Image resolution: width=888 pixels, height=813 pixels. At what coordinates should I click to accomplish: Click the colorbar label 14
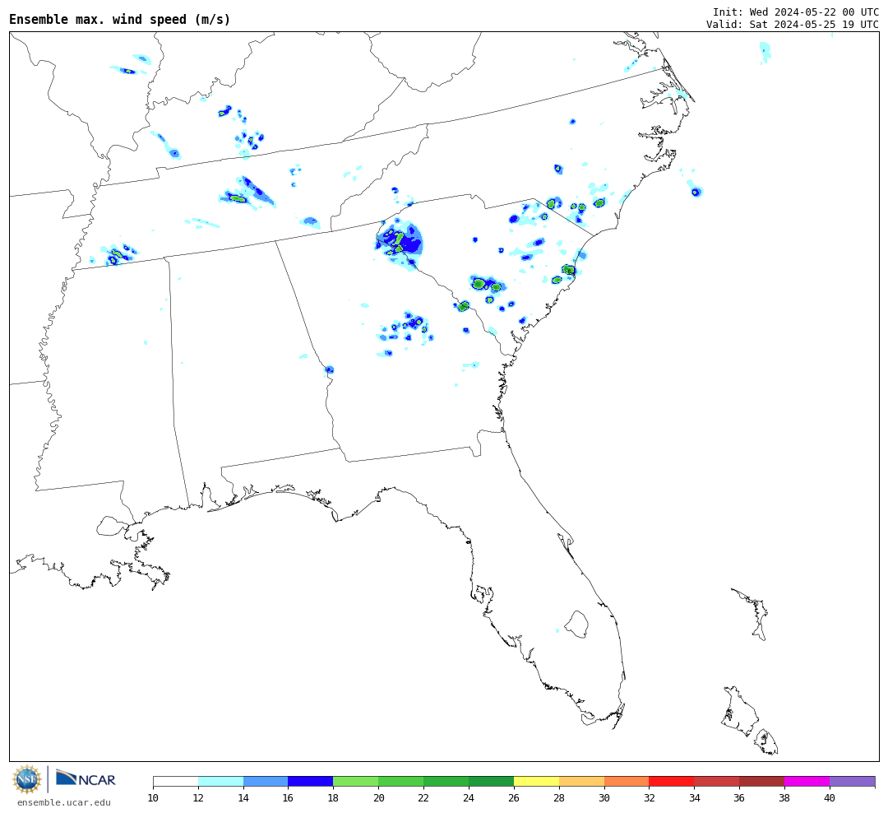pyautogui.click(x=243, y=797)
